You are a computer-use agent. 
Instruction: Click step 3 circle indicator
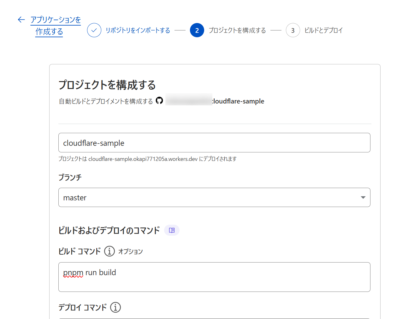coord(293,30)
